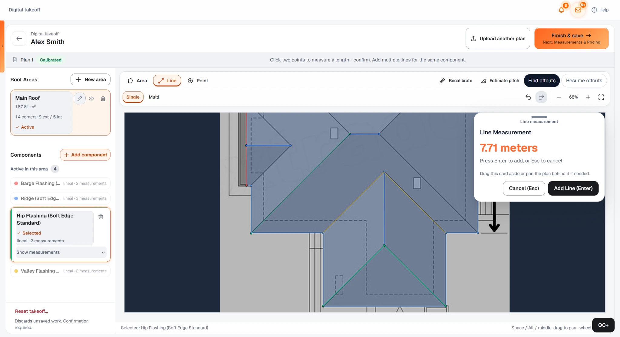The width and height of the screenshot is (620, 337).
Task: Delete Main Roof with the trash icon
Action: [x=103, y=99]
